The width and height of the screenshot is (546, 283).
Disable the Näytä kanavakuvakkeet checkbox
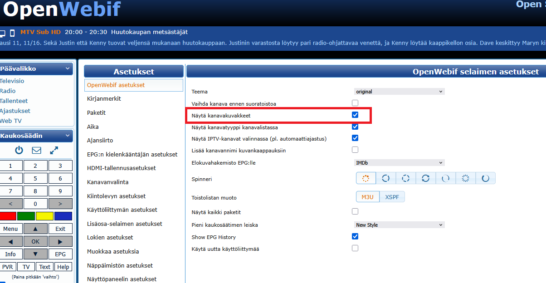[x=355, y=115]
